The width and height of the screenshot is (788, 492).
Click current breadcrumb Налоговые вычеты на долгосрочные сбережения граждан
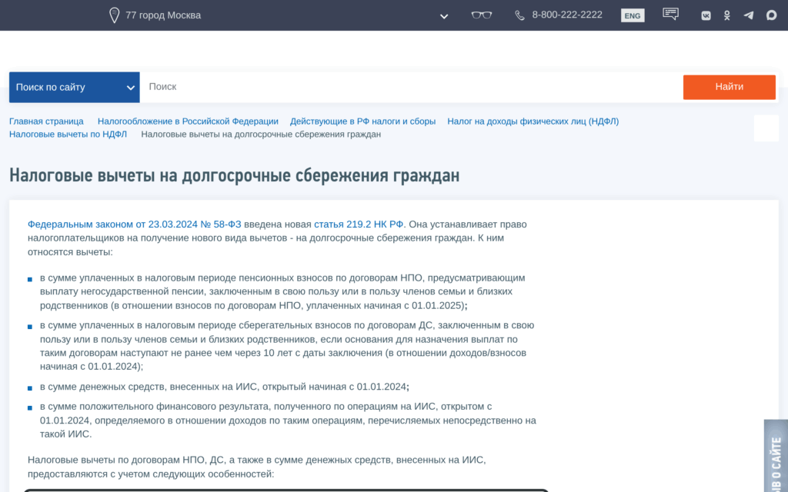coord(261,134)
